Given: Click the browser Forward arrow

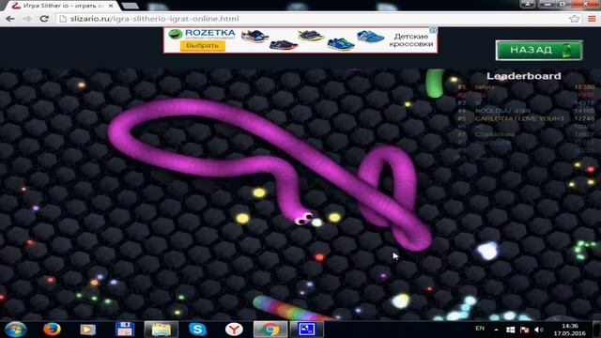Looking at the screenshot, I should [x=27, y=19].
